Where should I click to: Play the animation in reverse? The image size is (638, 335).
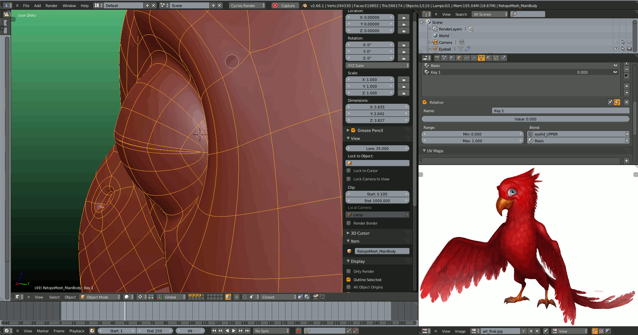227,331
